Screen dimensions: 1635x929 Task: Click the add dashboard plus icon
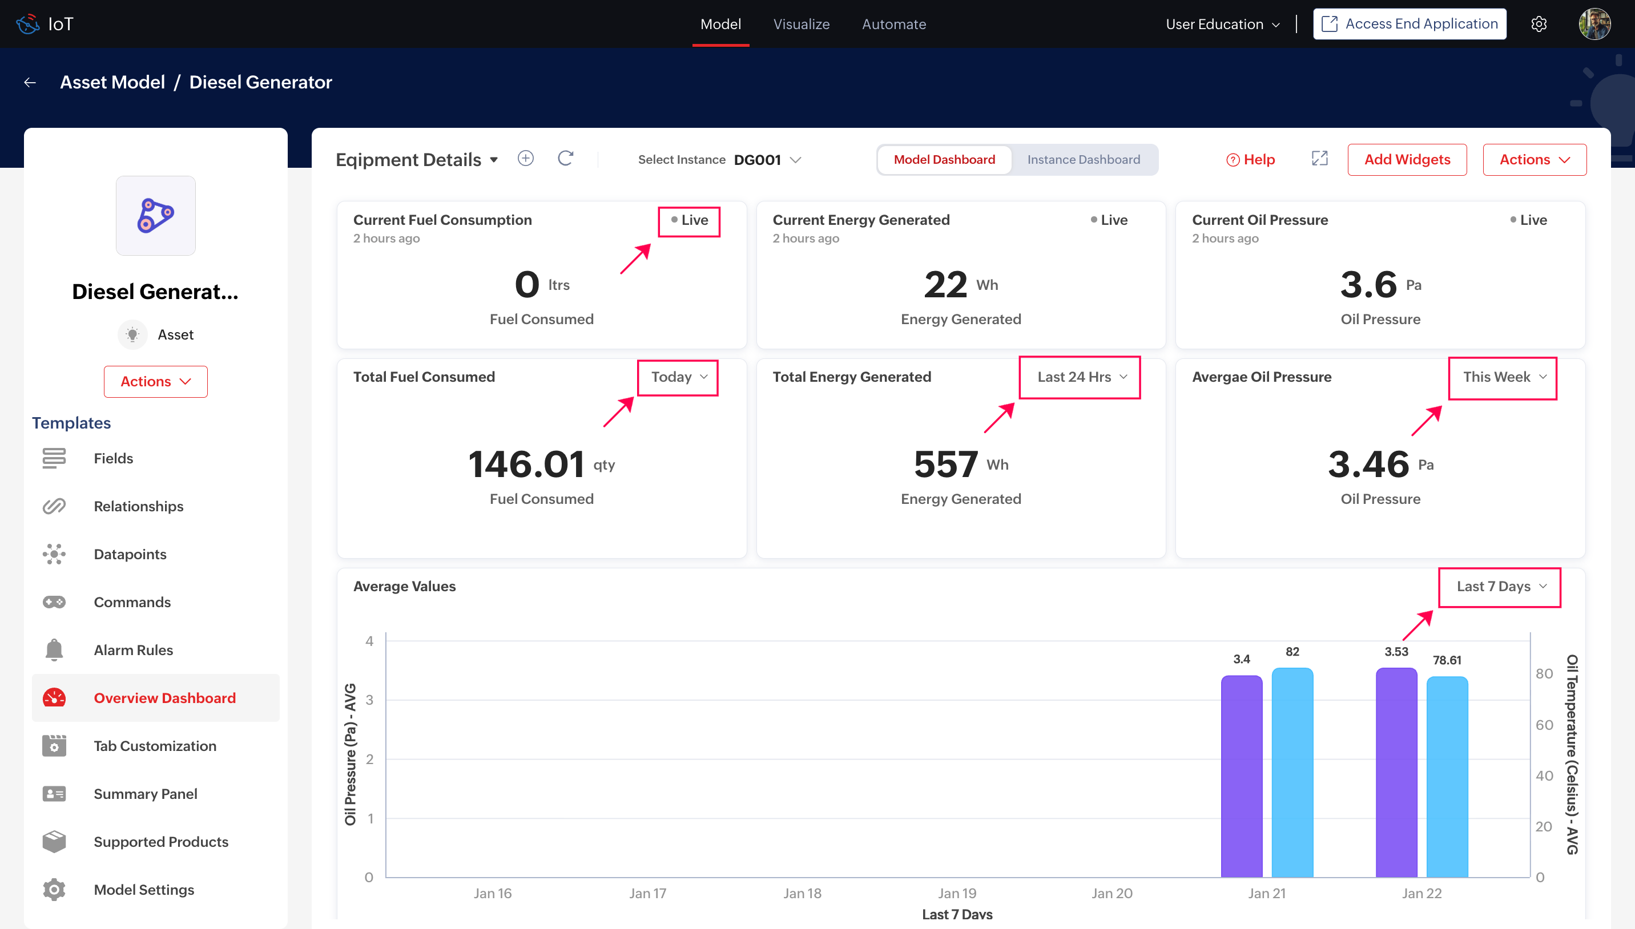click(525, 158)
